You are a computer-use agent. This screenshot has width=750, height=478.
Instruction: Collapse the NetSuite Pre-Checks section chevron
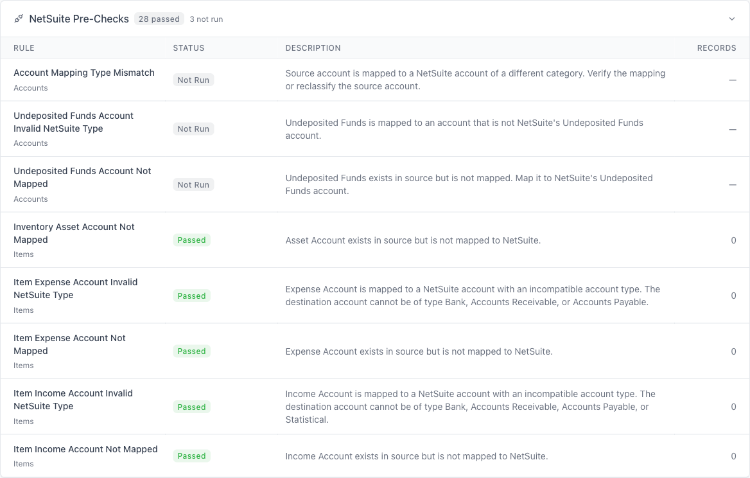(732, 19)
